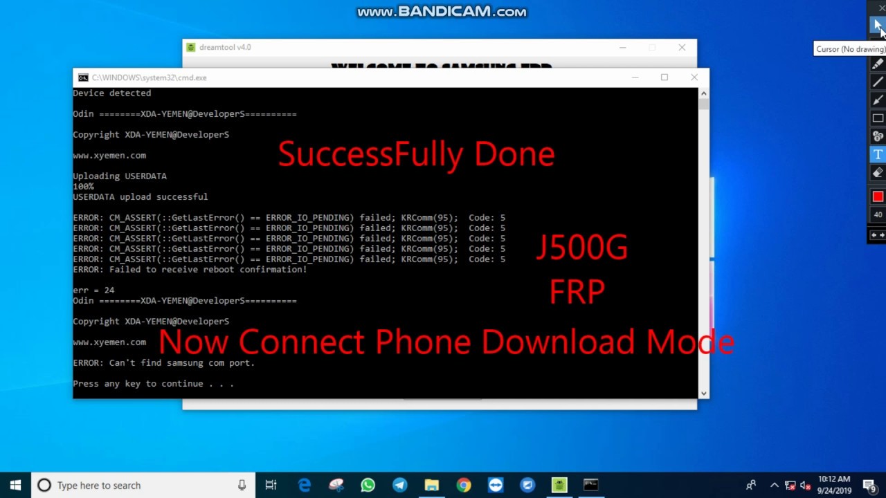Select the rectangle drawing tool

tap(878, 118)
